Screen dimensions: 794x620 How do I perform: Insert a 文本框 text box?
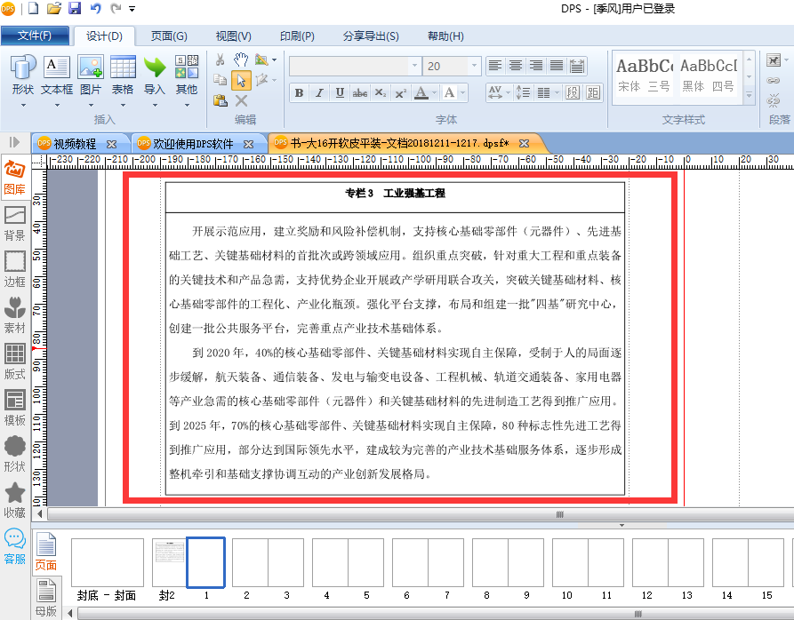57,76
